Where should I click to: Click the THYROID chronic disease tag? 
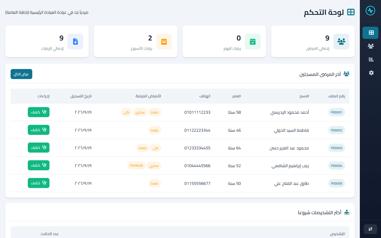(136, 166)
